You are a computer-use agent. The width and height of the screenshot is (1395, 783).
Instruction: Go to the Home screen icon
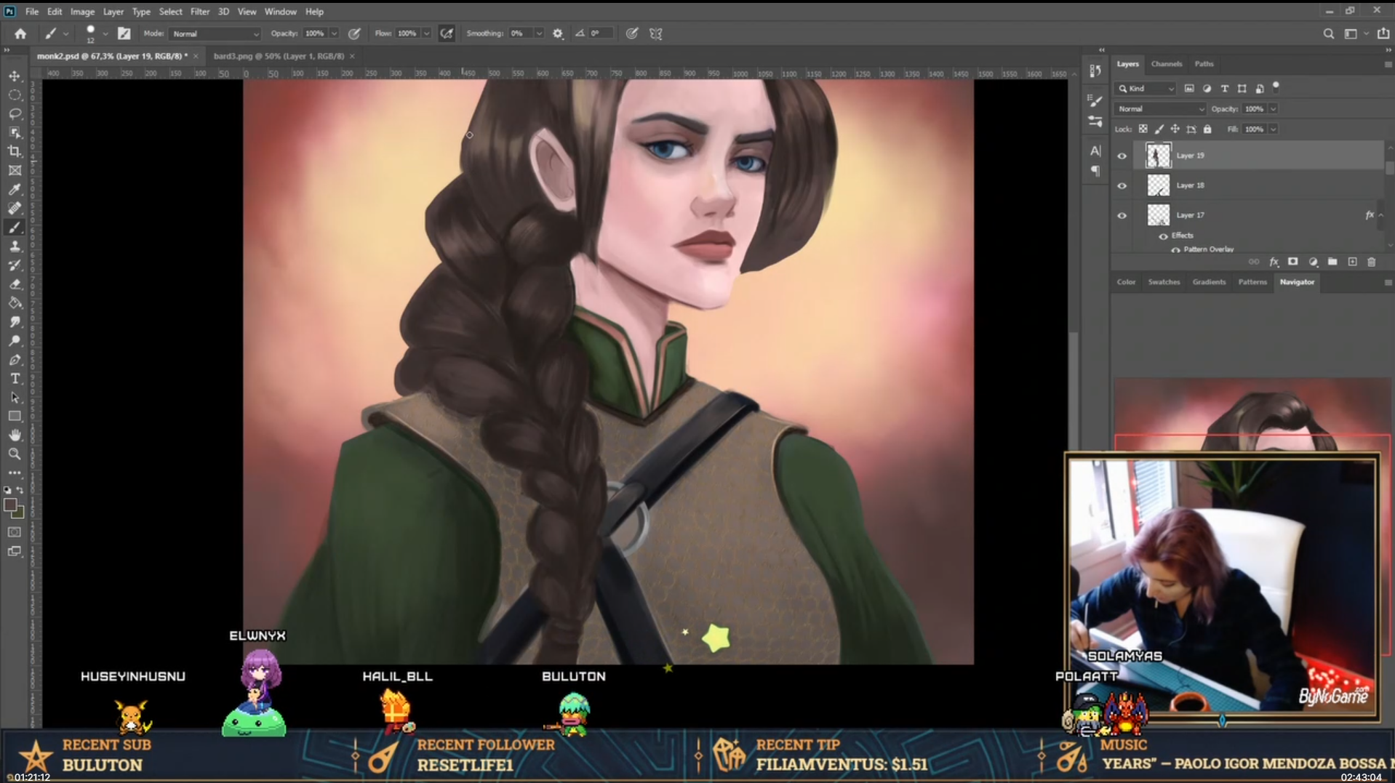tap(20, 33)
